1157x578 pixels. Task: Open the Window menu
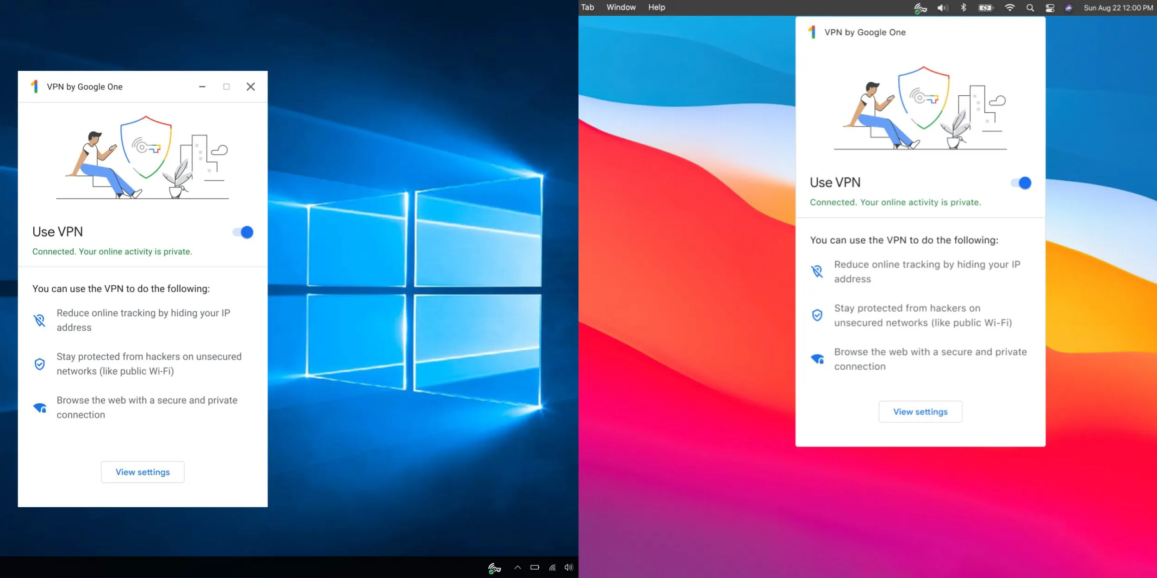(621, 7)
